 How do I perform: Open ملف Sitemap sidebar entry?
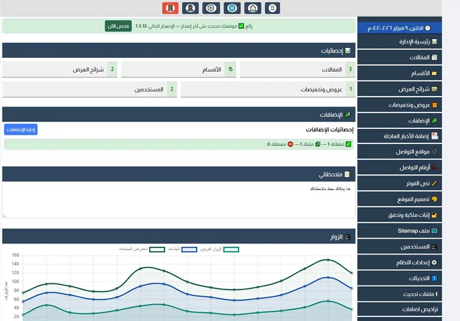408,231
